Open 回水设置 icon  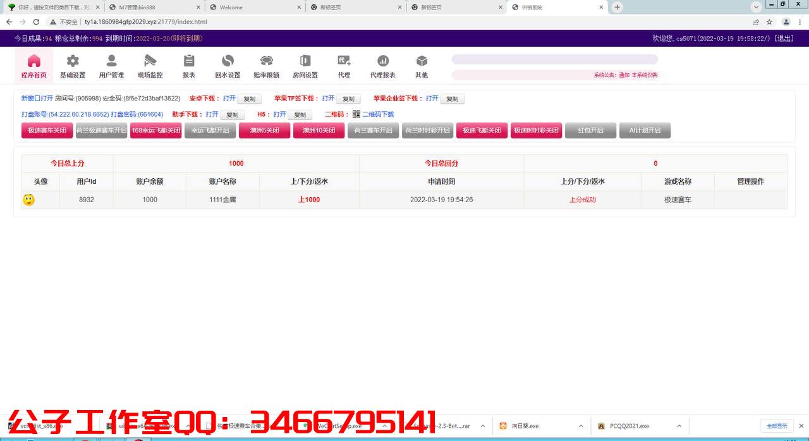(228, 61)
